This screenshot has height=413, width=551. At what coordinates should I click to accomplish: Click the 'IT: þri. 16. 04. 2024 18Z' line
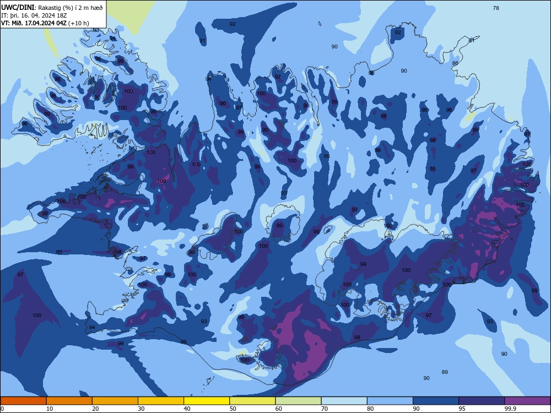pos(34,15)
